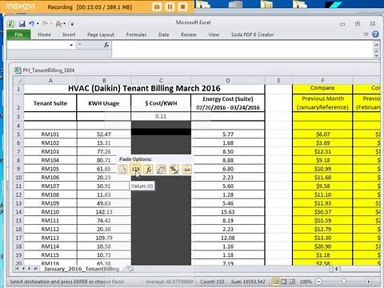This screenshot has height=288, width=384.
Task: Open the Page Layout tab
Action: (101, 34)
